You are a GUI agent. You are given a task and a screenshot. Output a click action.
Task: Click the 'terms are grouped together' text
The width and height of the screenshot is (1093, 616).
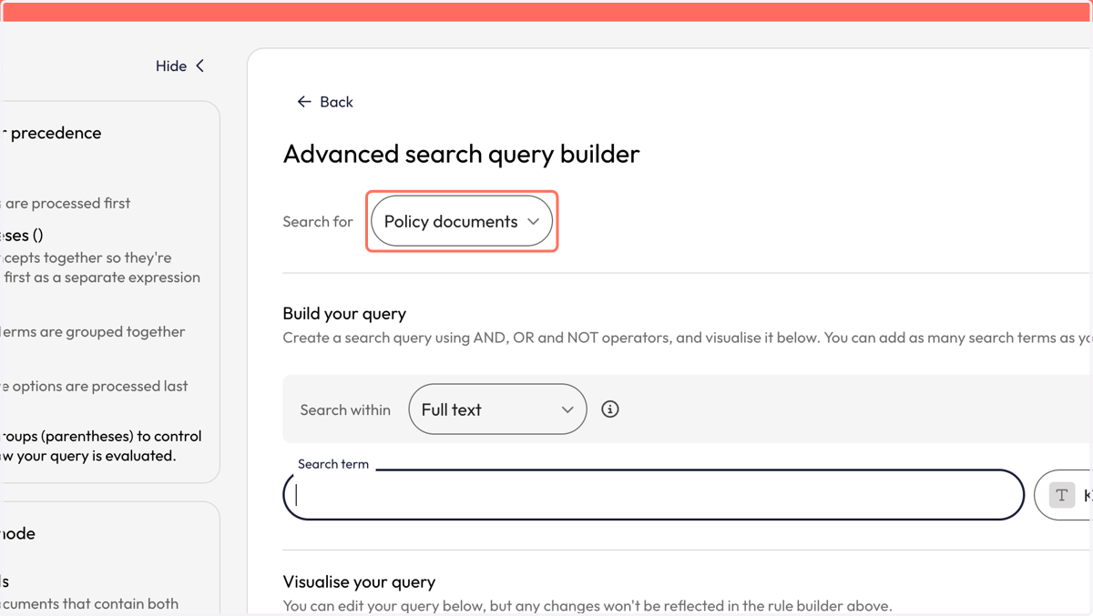(93, 331)
